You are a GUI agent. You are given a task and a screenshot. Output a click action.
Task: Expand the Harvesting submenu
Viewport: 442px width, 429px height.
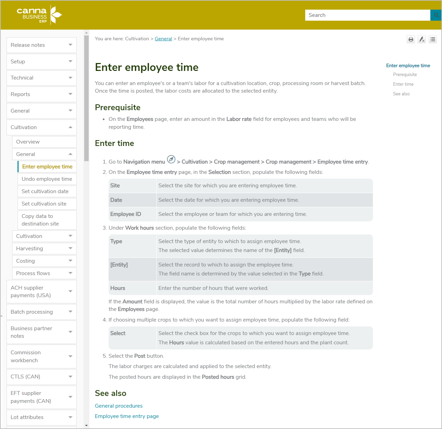[70, 249]
